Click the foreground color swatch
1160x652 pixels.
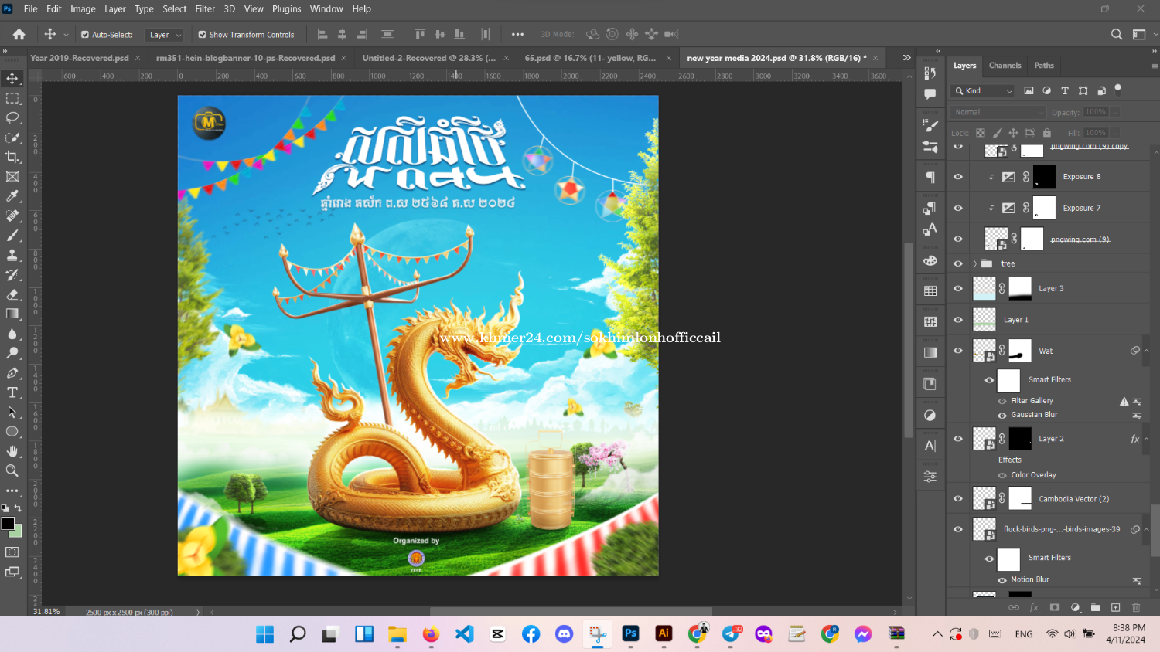pyautogui.click(x=8, y=524)
